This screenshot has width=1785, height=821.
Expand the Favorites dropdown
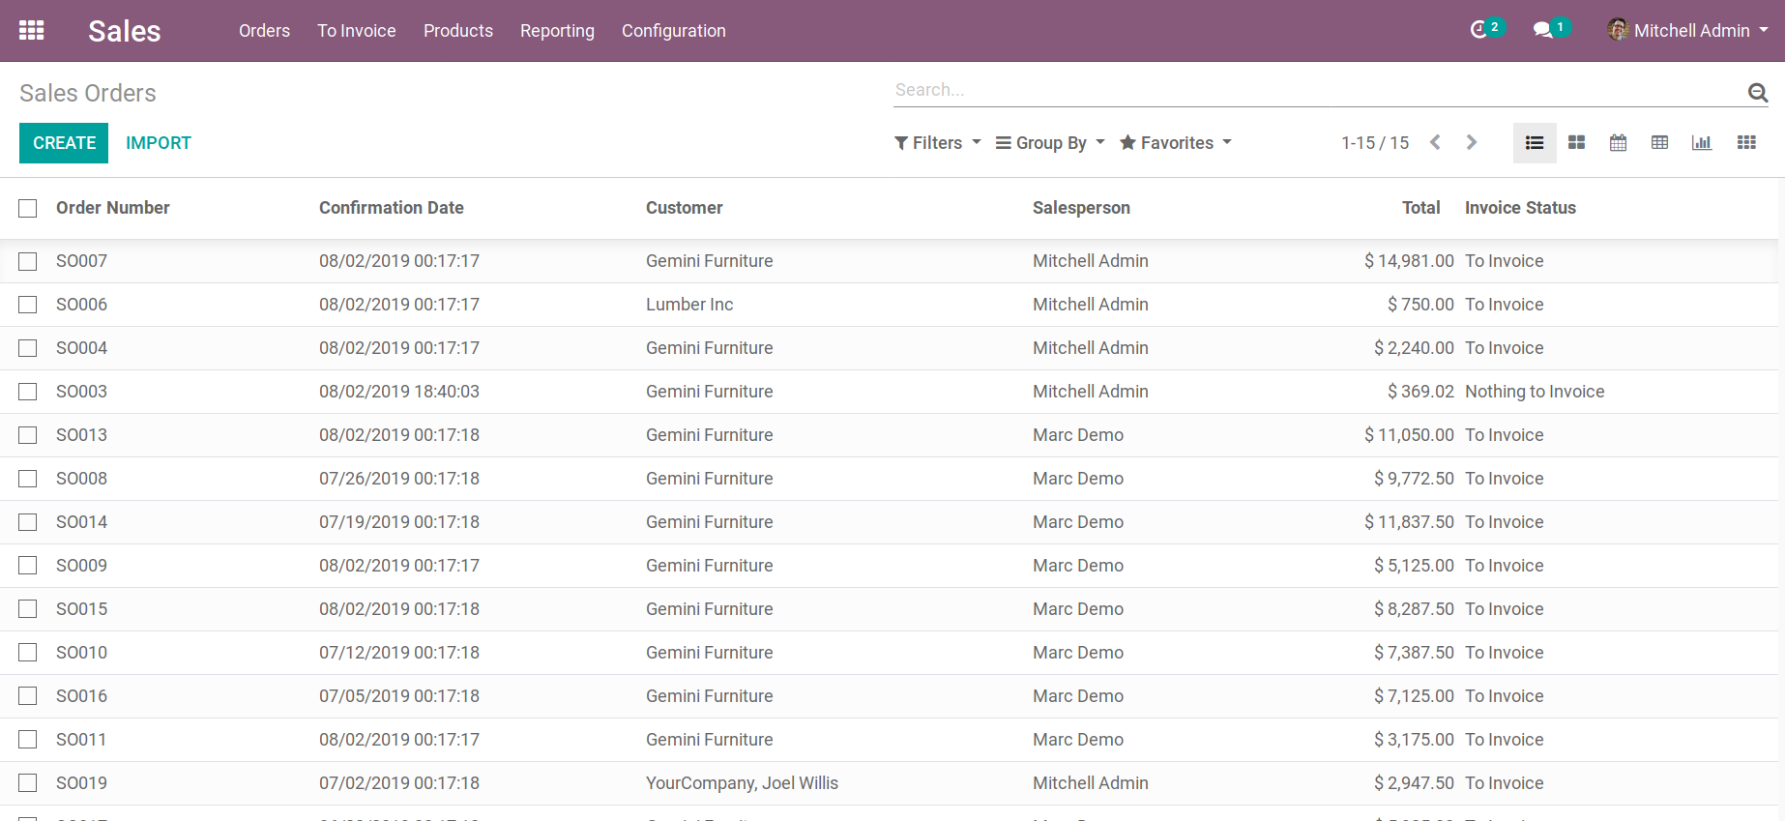coord(1176,143)
